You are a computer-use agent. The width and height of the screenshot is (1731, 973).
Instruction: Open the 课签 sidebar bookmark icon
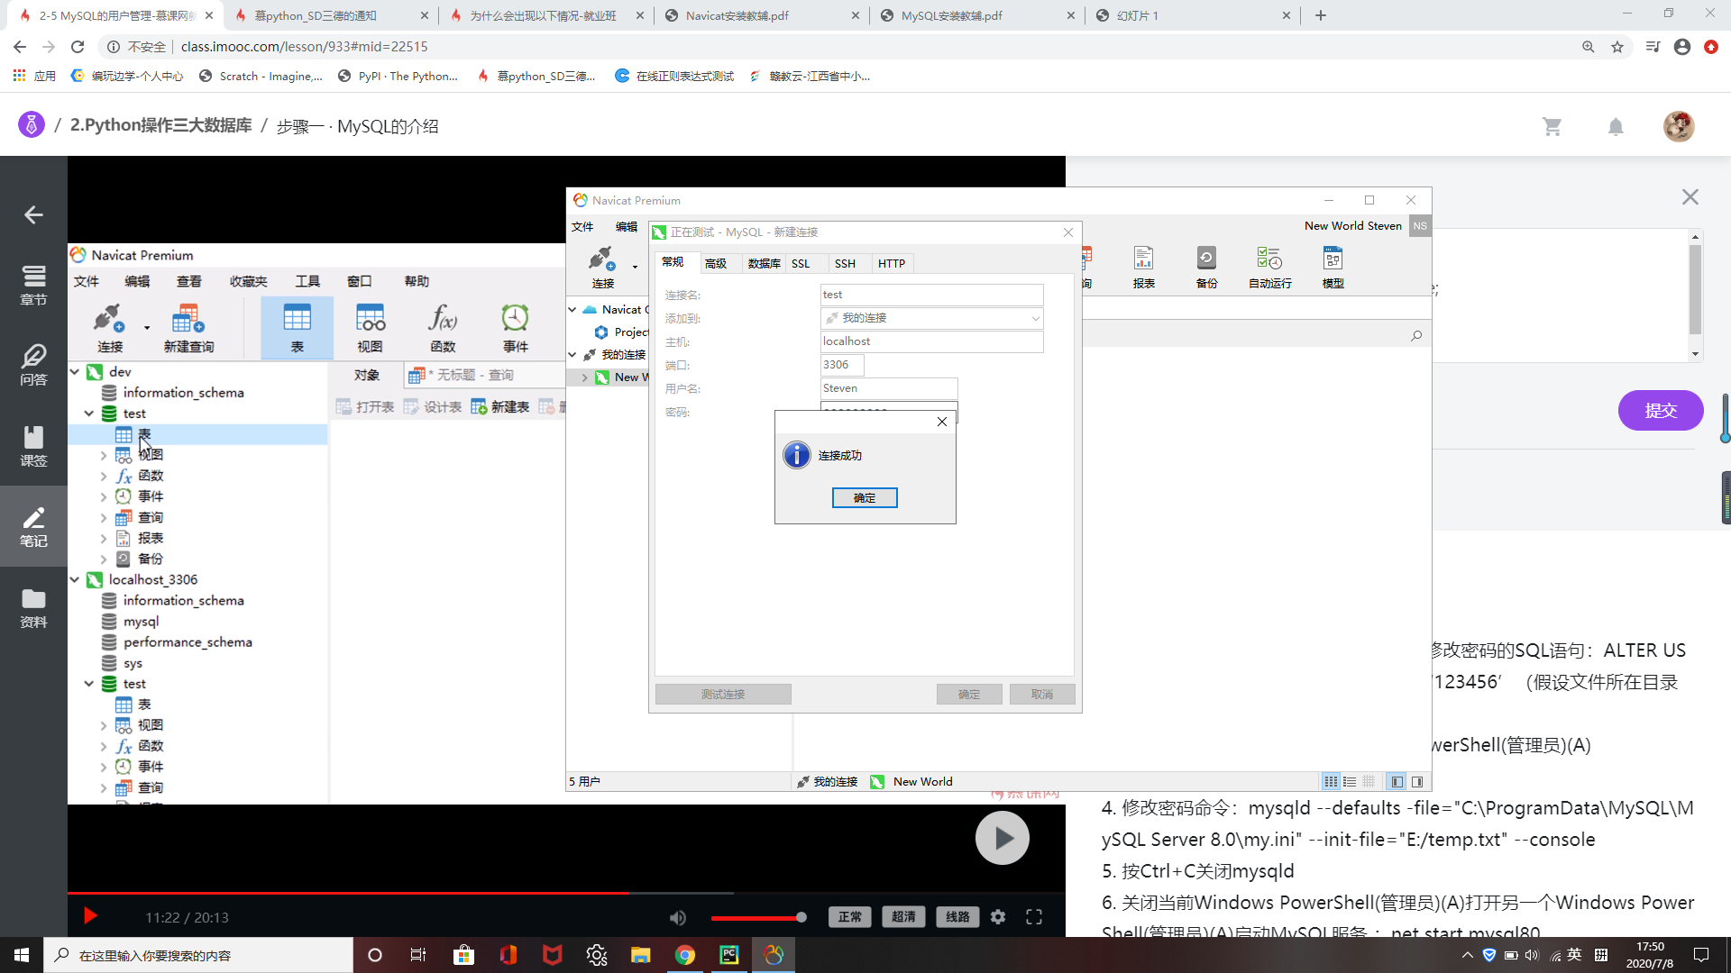coord(33,446)
